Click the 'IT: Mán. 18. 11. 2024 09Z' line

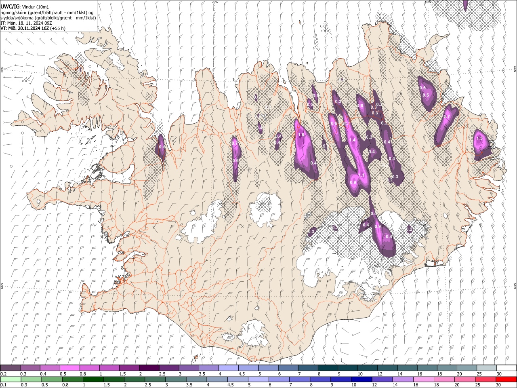tap(26, 23)
